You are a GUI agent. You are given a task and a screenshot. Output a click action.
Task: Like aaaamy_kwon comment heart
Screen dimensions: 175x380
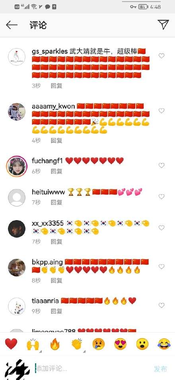pyautogui.click(x=161, y=110)
